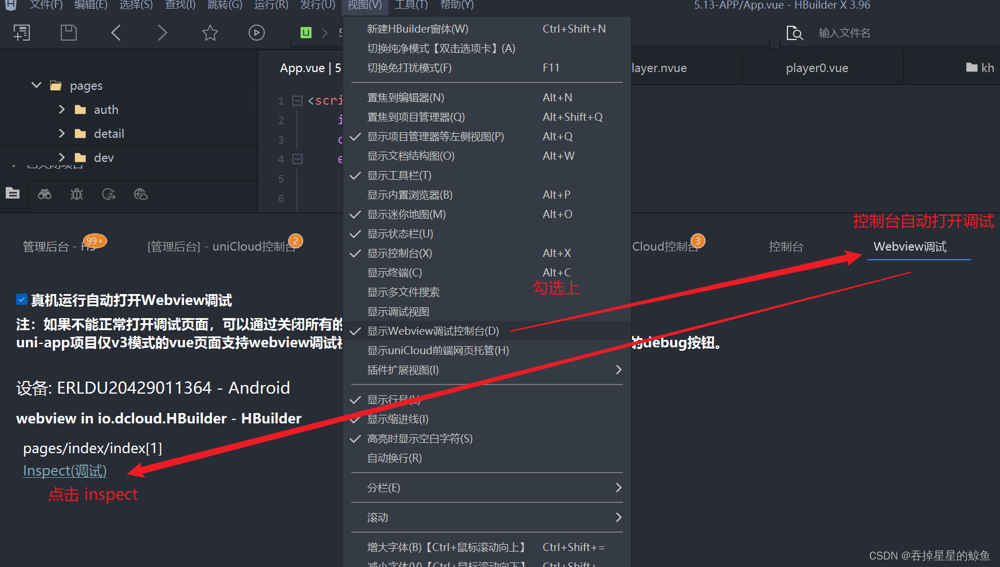Open the debug (bug) sidebar icon

76,195
